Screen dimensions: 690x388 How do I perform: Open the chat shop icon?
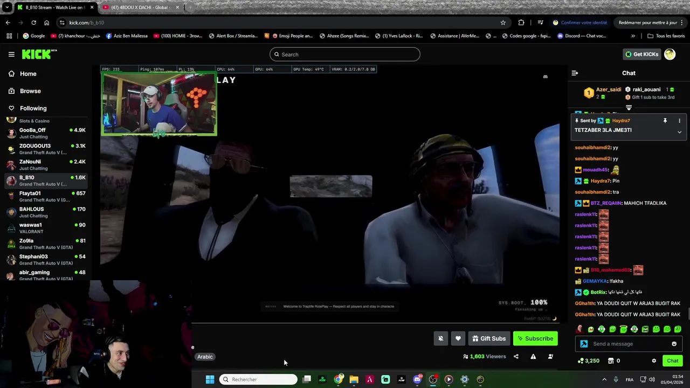[611, 361]
